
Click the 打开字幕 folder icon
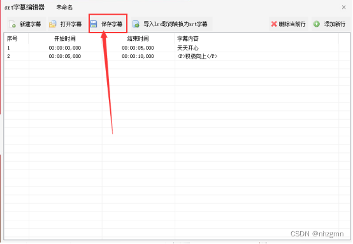(x=53, y=24)
